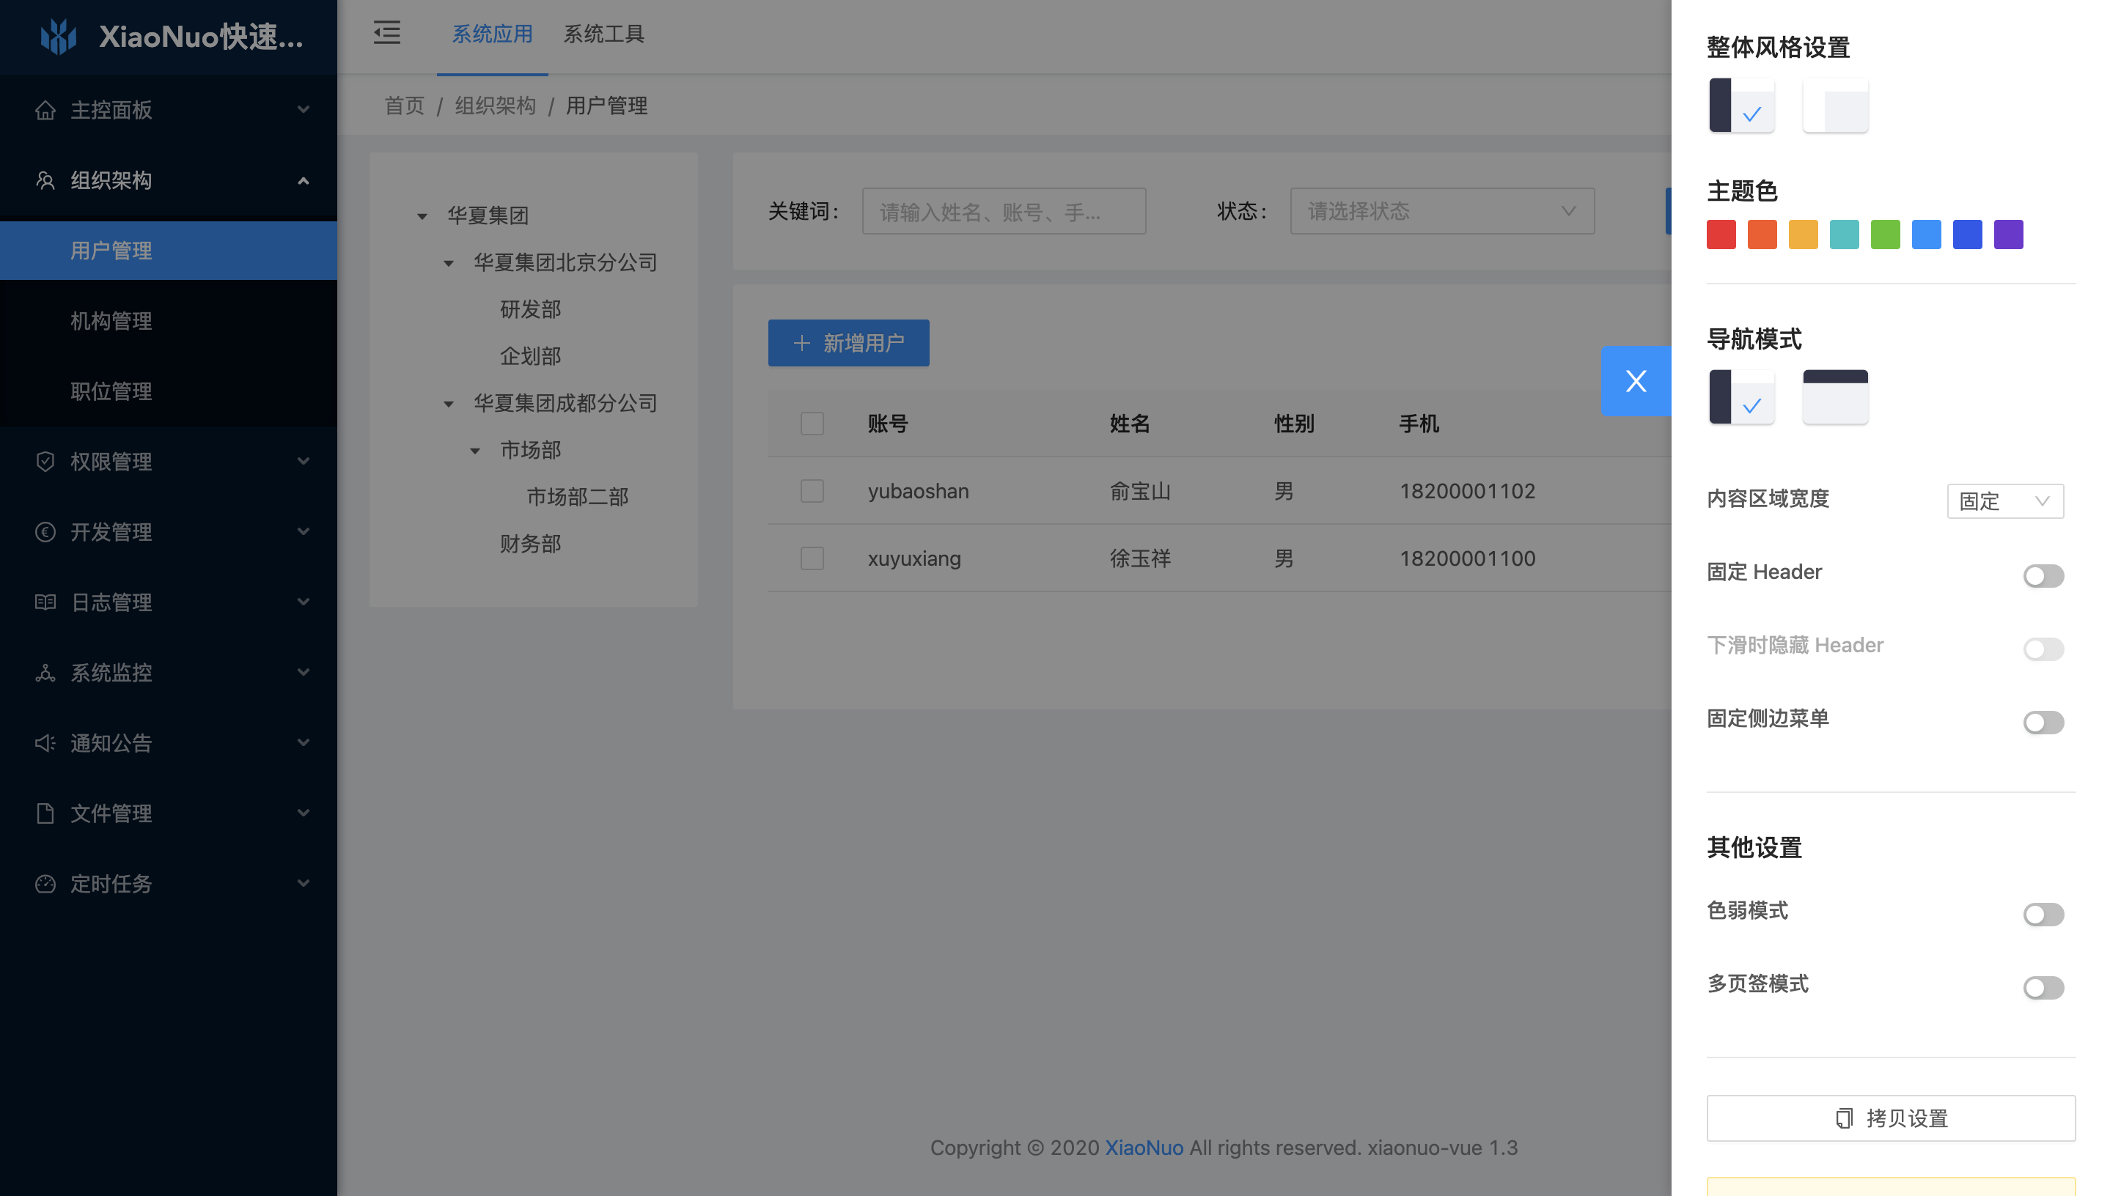Pick the cyan theme color
Image resolution: width=2110 pixels, height=1196 pixels.
coord(1845,234)
